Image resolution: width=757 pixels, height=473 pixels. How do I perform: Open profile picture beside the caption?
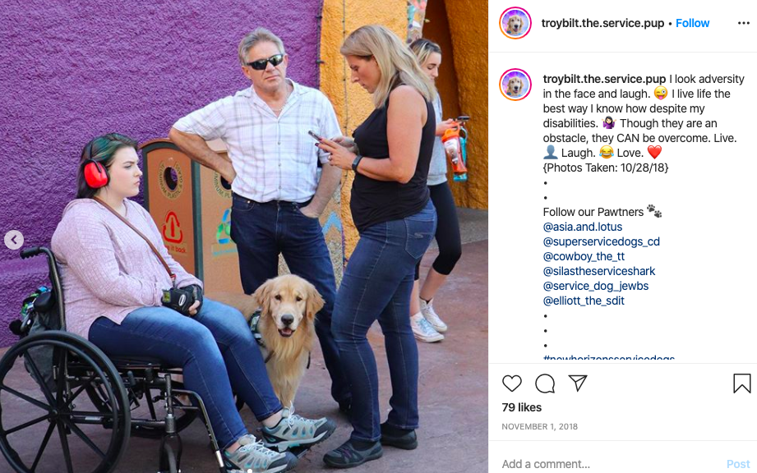pos(515,85)
